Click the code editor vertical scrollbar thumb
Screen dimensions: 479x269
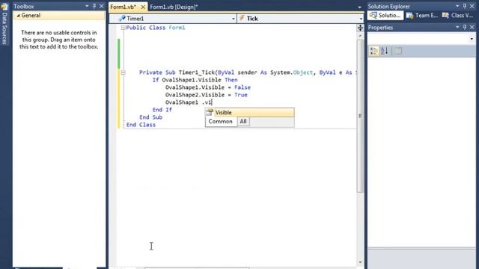coord(360,116)
